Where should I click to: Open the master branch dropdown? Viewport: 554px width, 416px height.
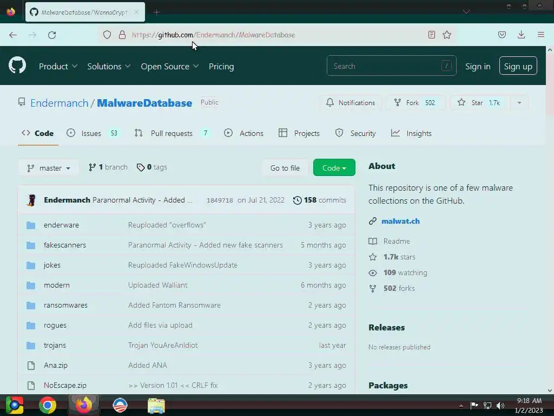coord(48,168)
